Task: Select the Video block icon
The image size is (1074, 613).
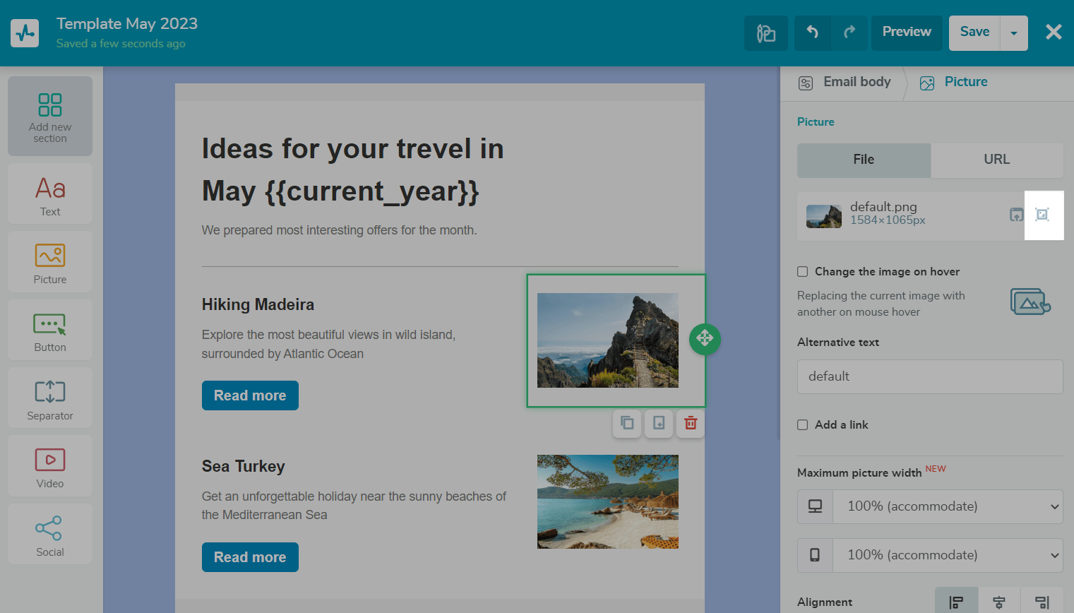Action: [50, 467]
